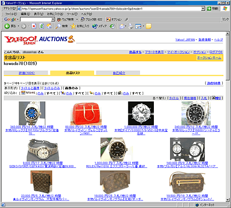Open the Mail envelope icon
Viewport: 231px width, 208px height.
[x=122, y=26]
